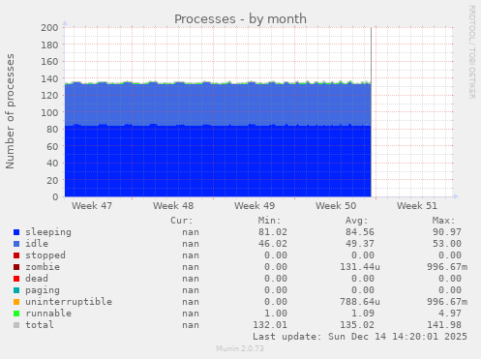Click total maximum value 141.98
Screen dimensions: 481x359
444,325
